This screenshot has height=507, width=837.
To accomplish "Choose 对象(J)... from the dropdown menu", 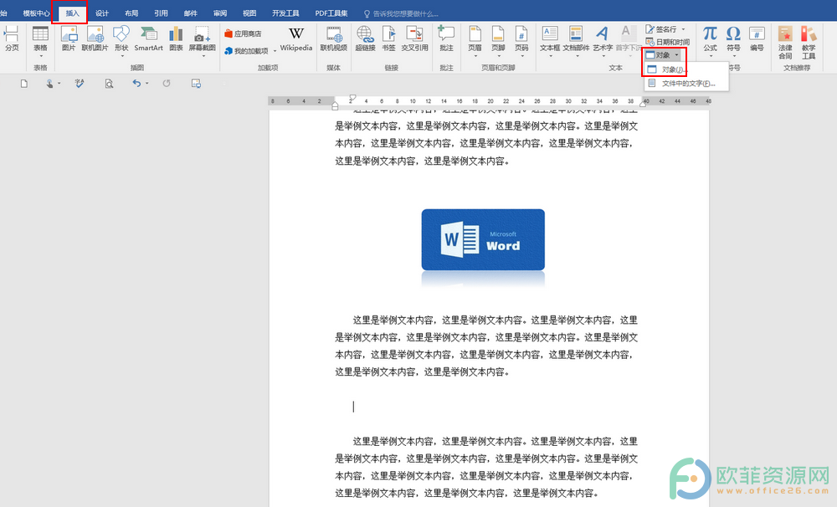I will click(686, 69).
